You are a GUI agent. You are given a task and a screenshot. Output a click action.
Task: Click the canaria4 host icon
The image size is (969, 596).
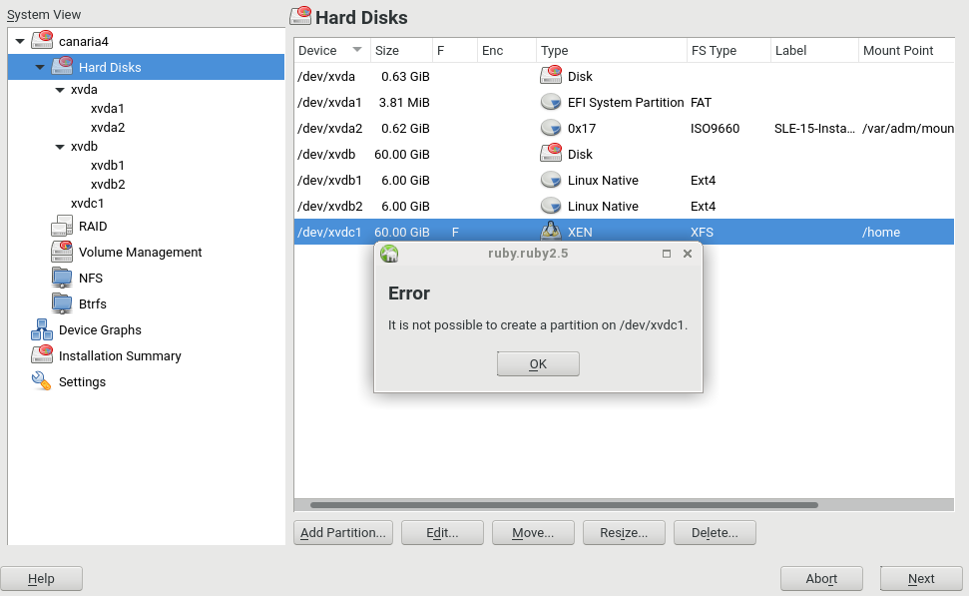(42, 41)
